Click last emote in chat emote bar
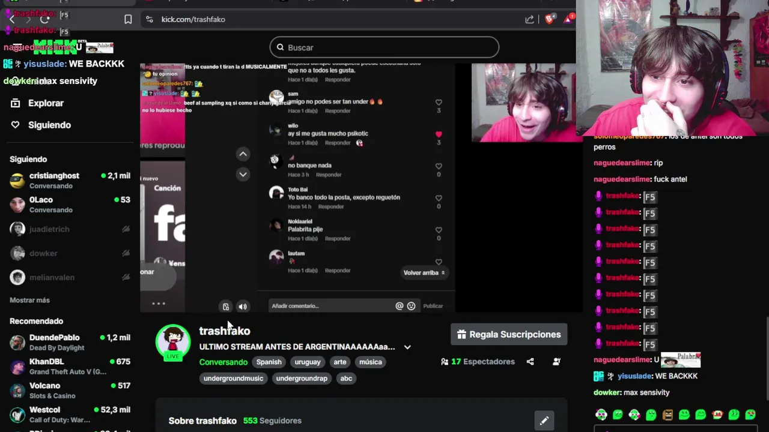The height and width of the screenshot is (432, 769). 750,415
